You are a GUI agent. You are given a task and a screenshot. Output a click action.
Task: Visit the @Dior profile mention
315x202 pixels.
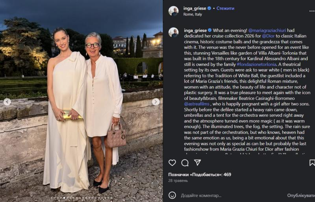tap(268, 36)
